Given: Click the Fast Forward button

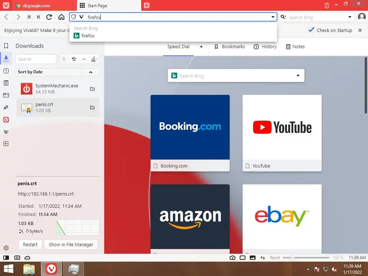Looking at the screenshot, I should (x=38, y=17).
